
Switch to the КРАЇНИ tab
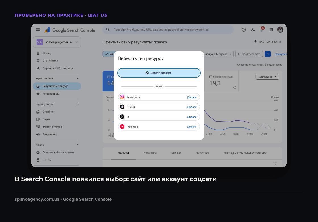coord(176,153)
